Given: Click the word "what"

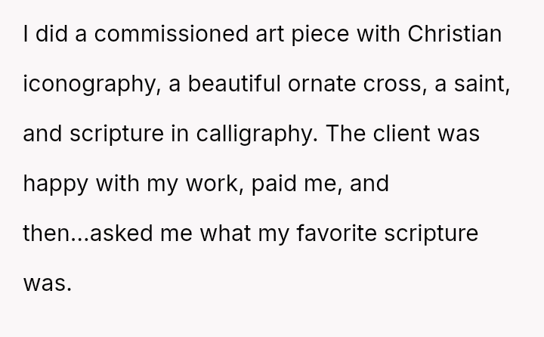Looking at the screenshot, I should (225, 233).
